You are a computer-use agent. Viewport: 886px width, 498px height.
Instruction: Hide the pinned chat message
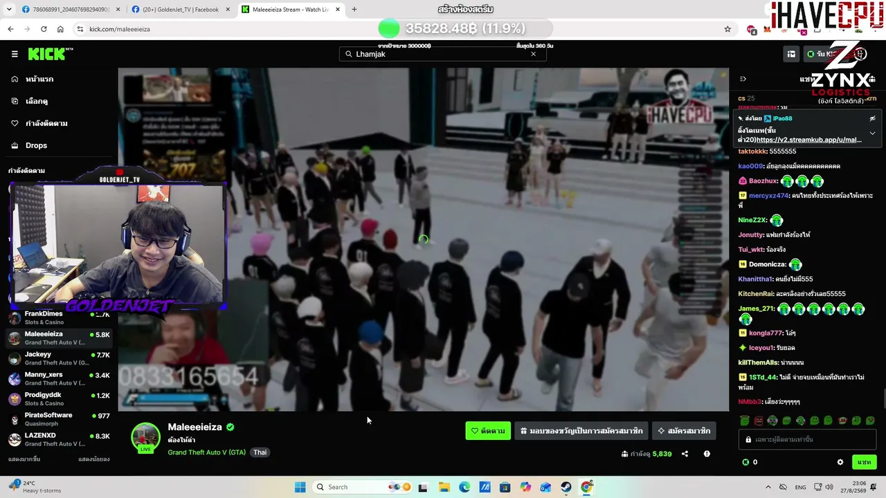[x=872, y=118]
